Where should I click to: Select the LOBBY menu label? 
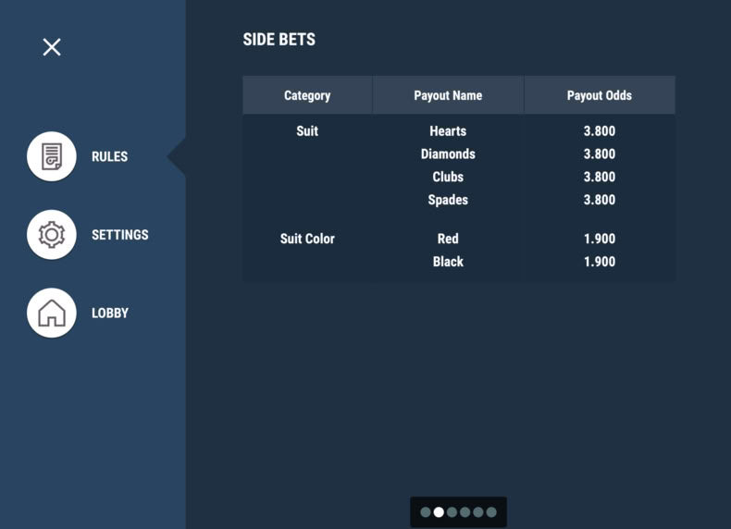[x=110, y=314]
